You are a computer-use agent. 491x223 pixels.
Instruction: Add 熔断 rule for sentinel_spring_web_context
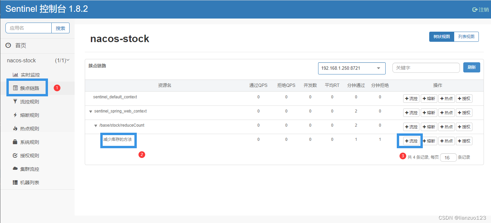pyautogui.click(x=429, y=113)
